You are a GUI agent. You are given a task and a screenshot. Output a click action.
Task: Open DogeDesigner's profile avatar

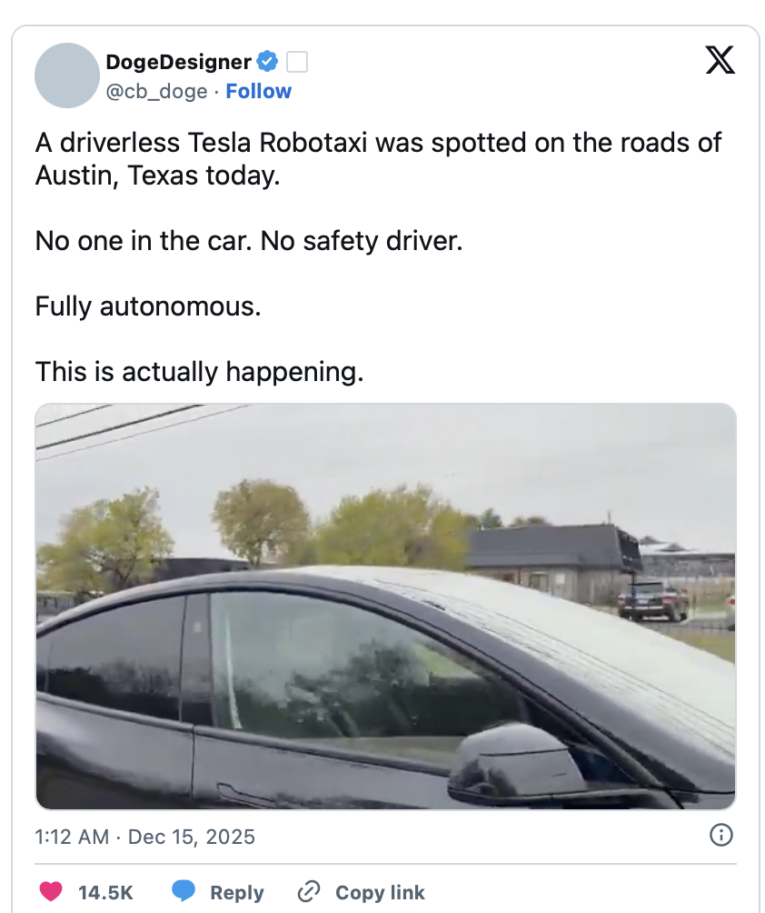click(x=66, y=75)
